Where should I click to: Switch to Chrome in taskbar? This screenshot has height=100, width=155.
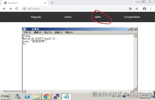[47, 96]
